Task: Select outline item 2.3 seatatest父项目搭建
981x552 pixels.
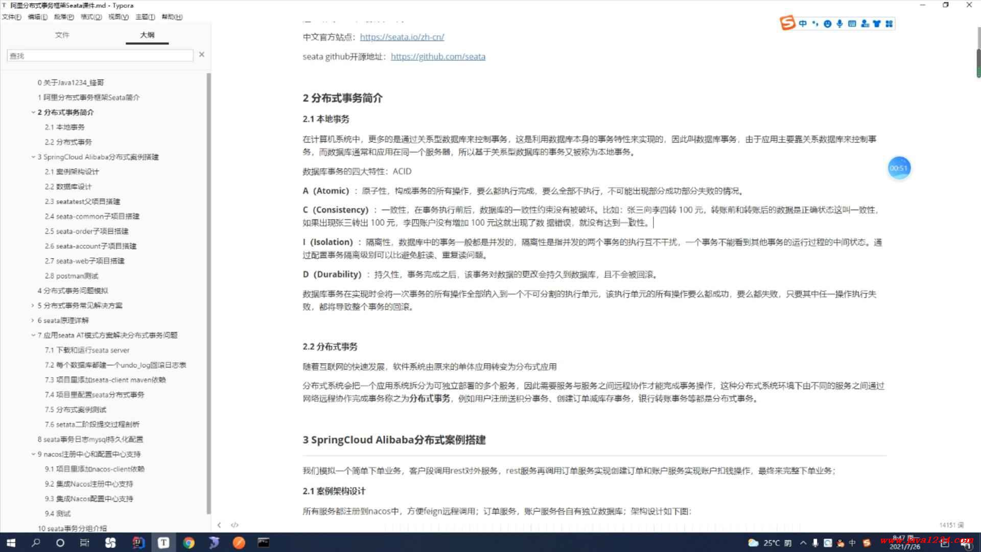Action: click(82, 201)
